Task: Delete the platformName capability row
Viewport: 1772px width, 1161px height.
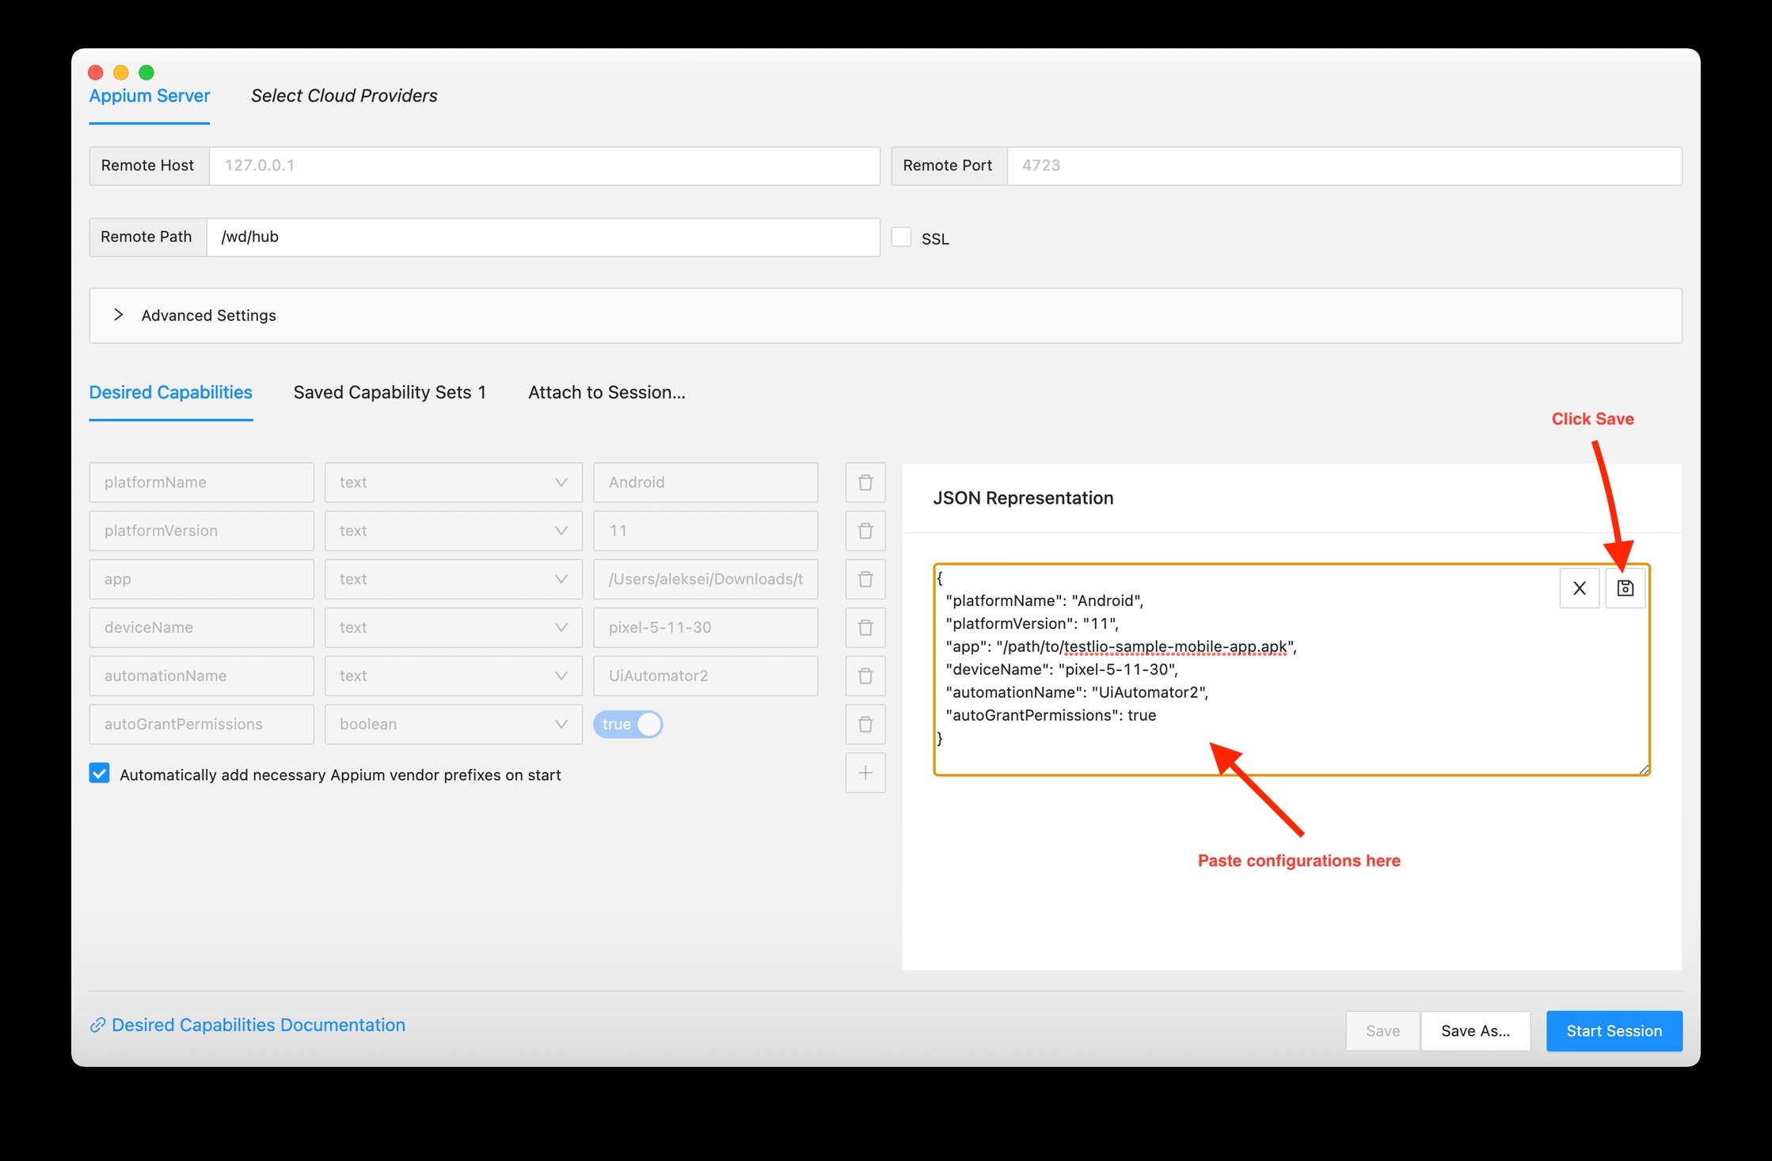Action: point(865,482)
